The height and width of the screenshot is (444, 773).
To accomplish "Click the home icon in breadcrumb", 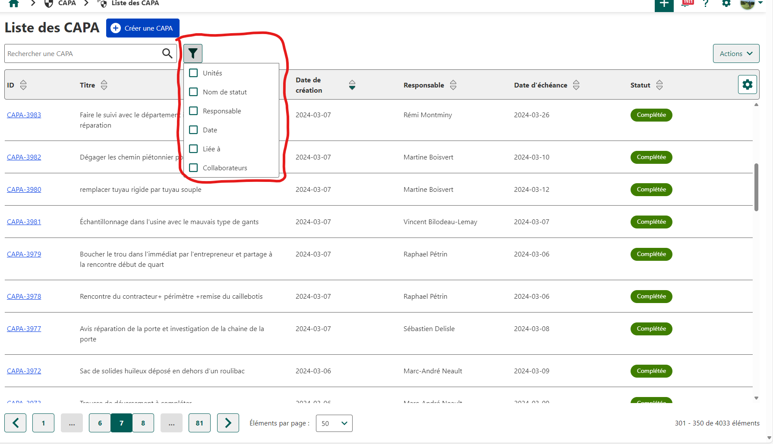I will [14, 3].
